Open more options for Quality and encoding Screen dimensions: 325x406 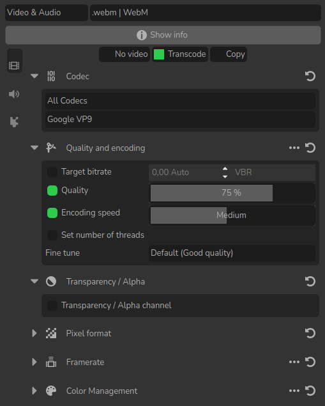coord(294,148)
